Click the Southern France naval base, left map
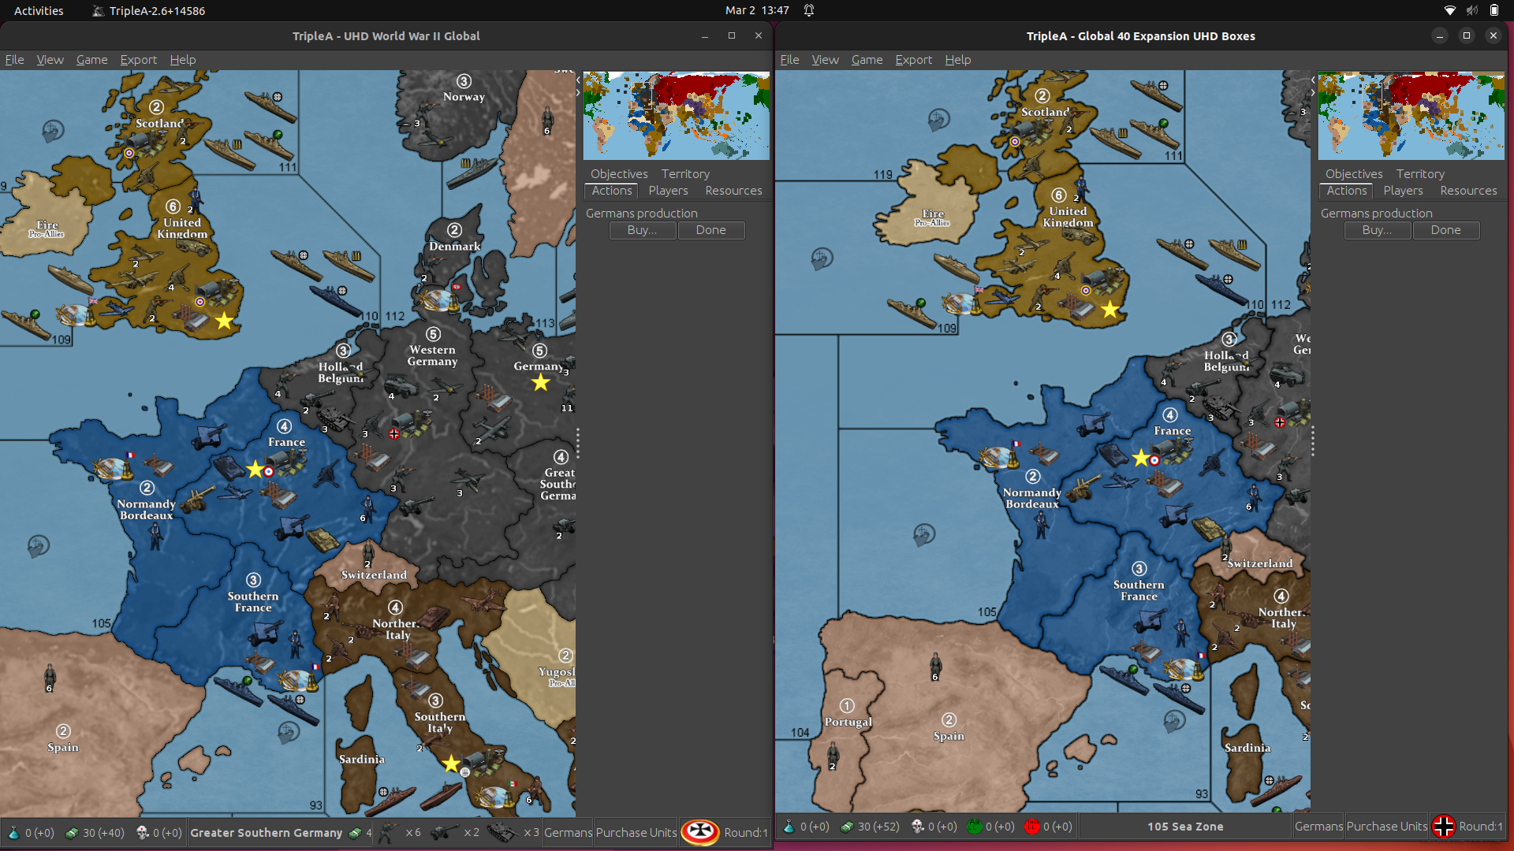Image resolution: width=1514 pixels, height=851 pixels. pos(300,680)
